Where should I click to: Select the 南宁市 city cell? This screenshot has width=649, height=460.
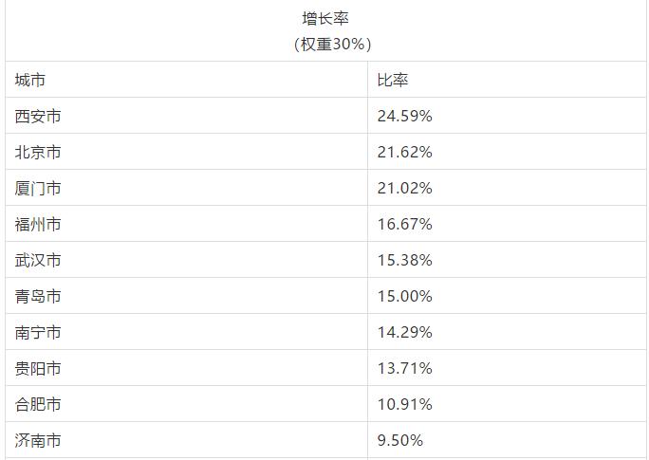(x=38, y=333)
